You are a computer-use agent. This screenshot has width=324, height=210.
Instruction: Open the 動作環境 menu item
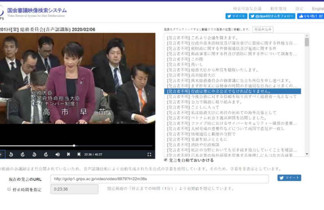278,9
